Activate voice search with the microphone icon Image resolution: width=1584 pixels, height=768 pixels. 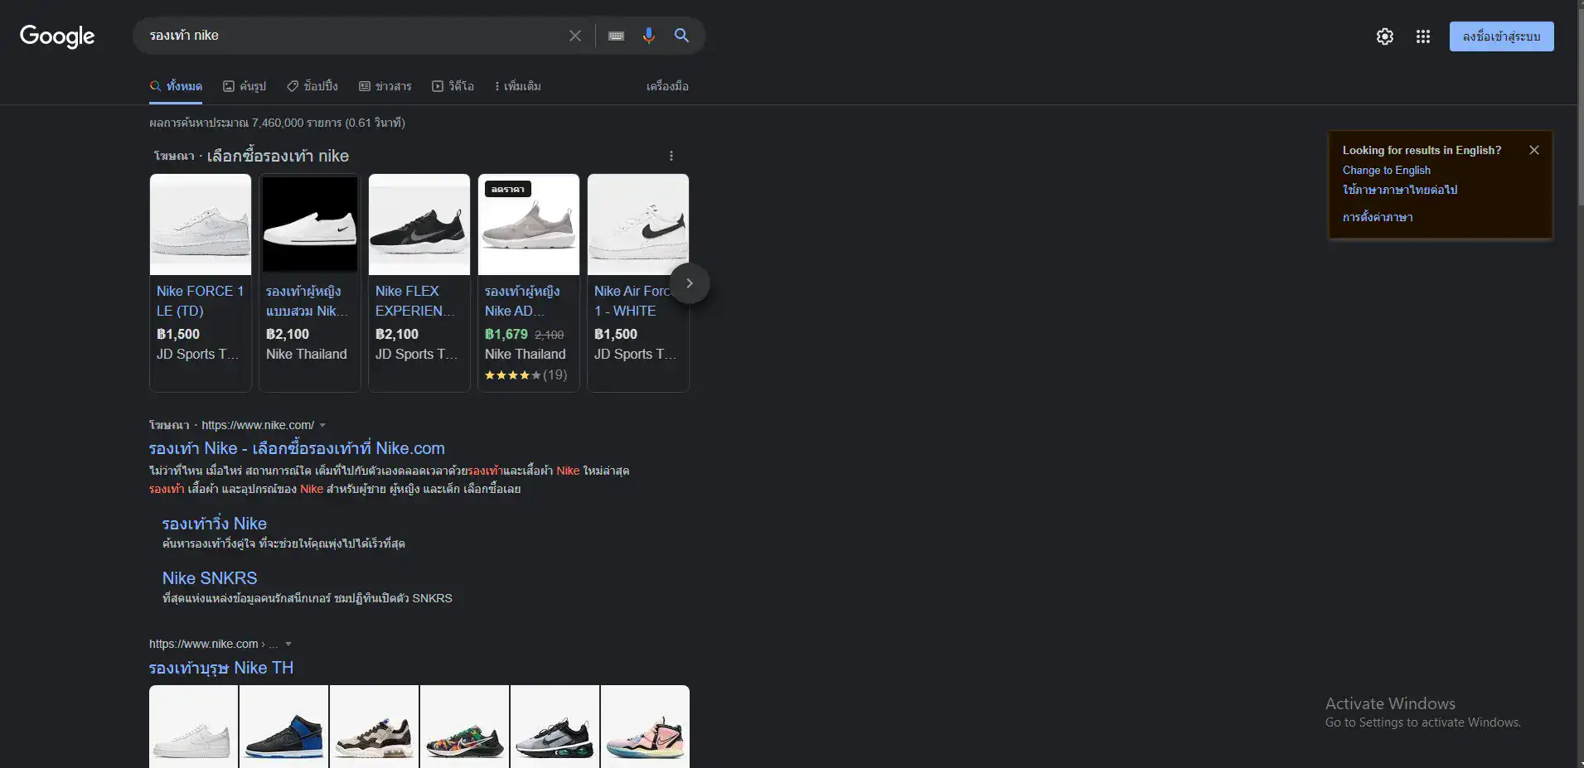[x=649, y=36]
